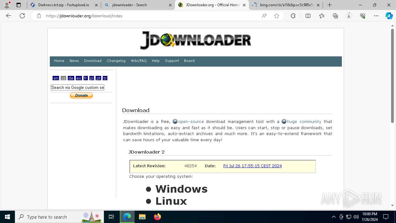The height and width of the screenshot is (223, 396).
Task: Select 'de' language link
Action: [x=71, y=78]
